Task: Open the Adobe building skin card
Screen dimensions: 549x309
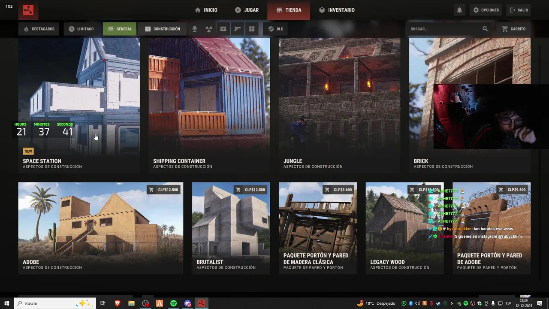Action: click(101, 228)
